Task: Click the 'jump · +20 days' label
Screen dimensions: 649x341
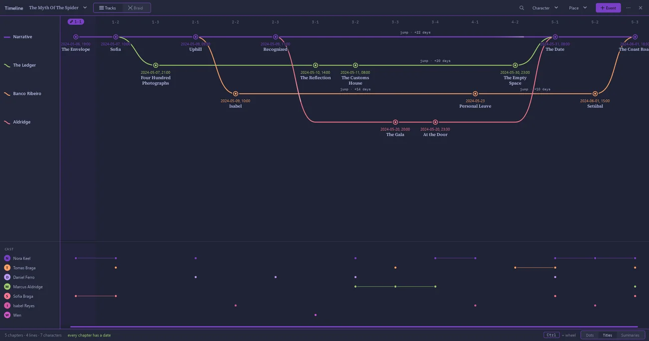Action: tap(435, 61)
